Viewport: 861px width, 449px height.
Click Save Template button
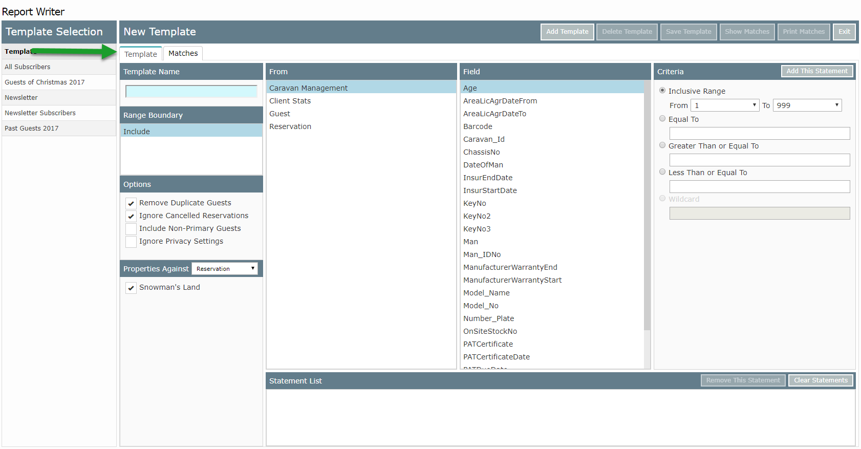(688, 32)
